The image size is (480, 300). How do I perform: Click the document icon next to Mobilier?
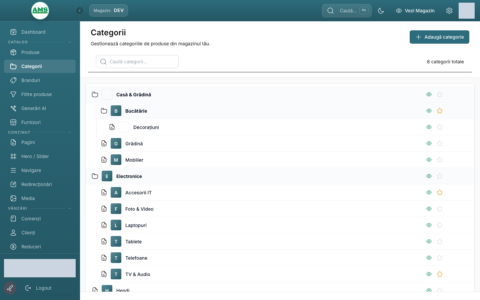tap(104, 160)
